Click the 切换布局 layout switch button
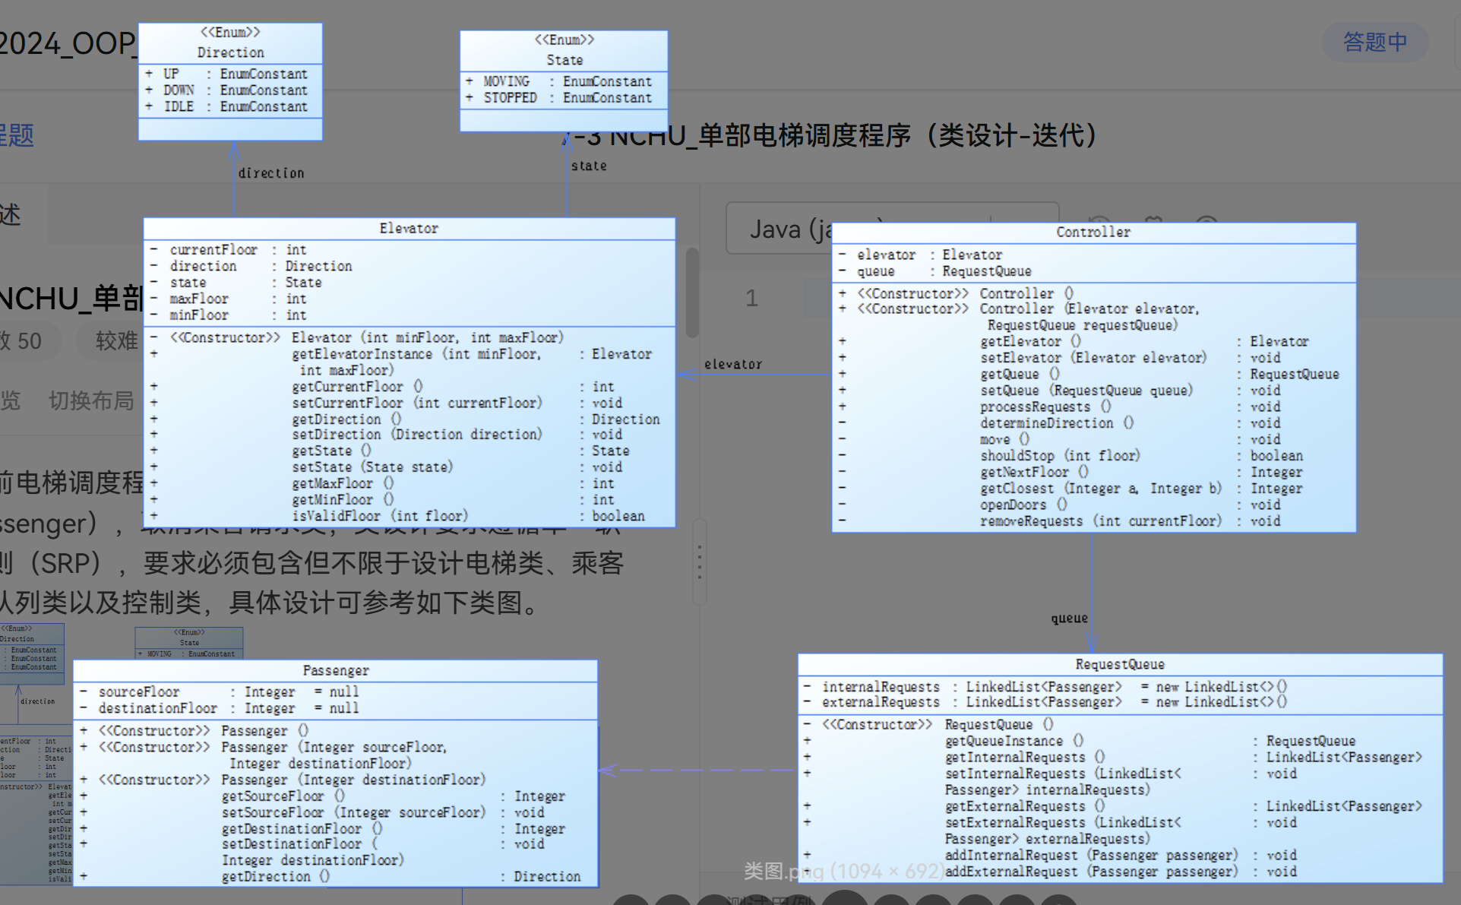Image resolution: width=1461 pixels, height=905 pixels. 91,400
